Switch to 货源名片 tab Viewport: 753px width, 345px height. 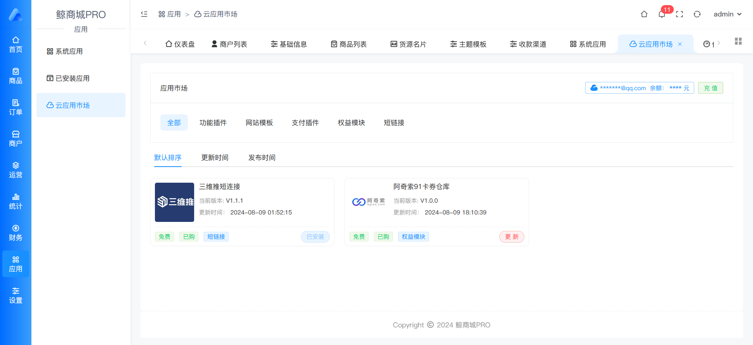coord(408,44)
